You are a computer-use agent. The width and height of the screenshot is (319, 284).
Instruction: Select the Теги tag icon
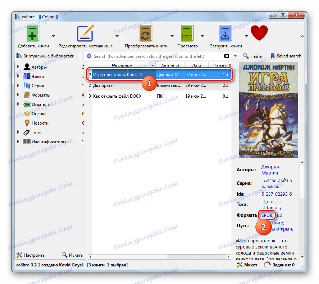[x=27, y=132]
